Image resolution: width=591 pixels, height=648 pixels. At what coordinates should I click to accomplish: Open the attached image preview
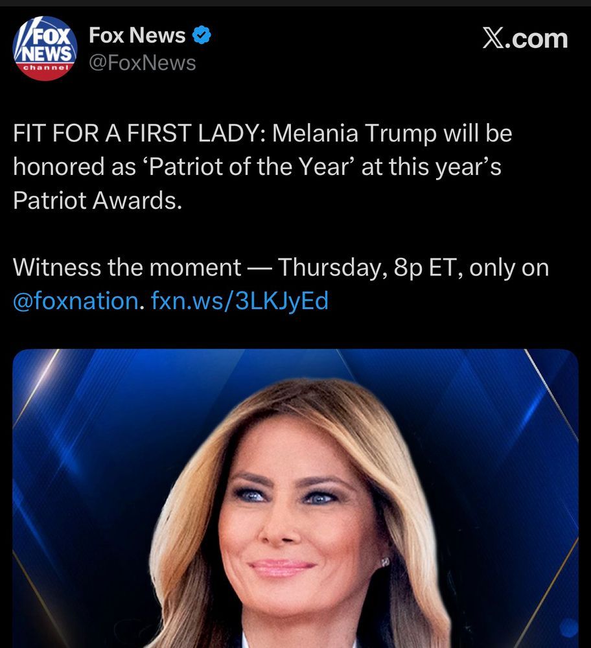[295, 498]
